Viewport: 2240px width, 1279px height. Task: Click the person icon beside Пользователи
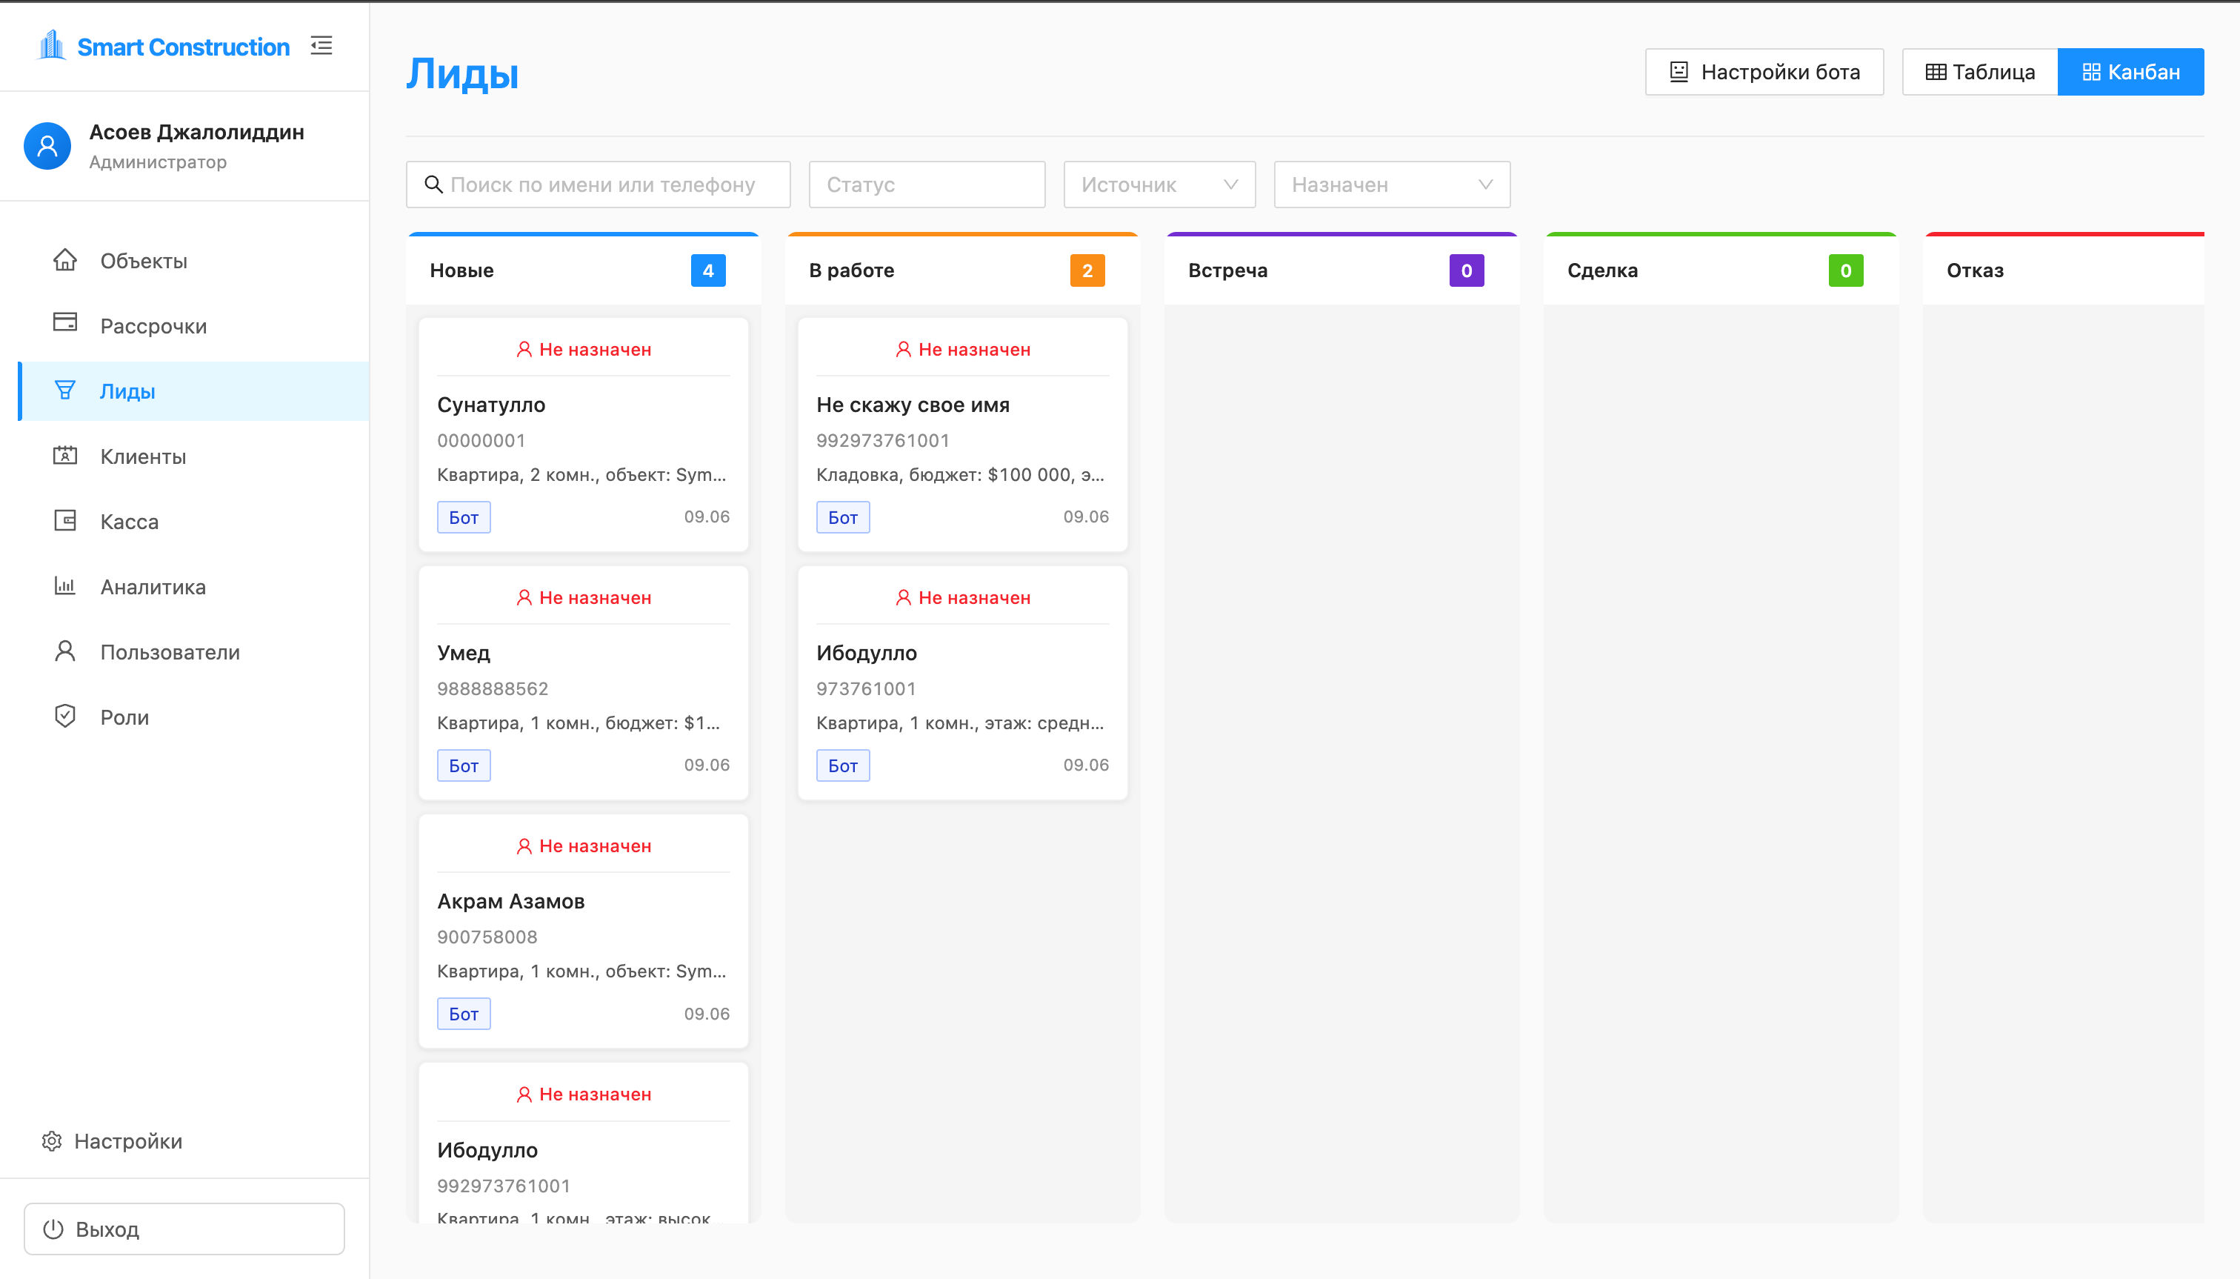click(x=65, y=651)
